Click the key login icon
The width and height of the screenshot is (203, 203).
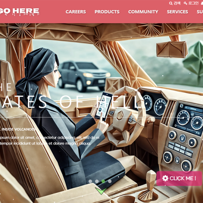185,3
